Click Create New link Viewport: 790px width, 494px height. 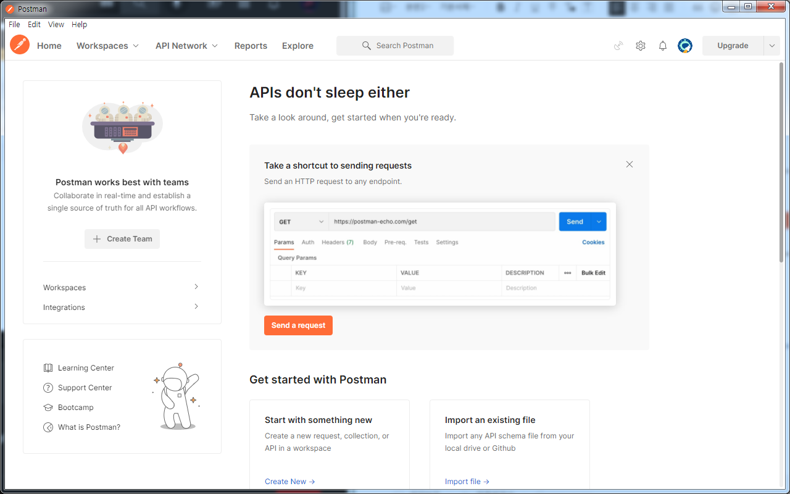pyautogui.click(x=290, y=482)
